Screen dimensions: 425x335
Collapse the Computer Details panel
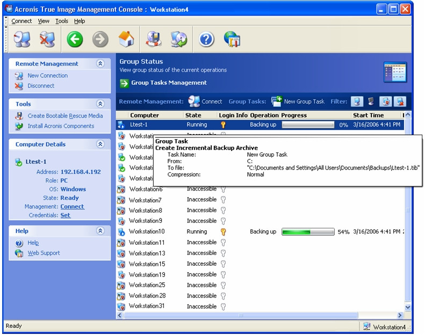coord(100,144)
